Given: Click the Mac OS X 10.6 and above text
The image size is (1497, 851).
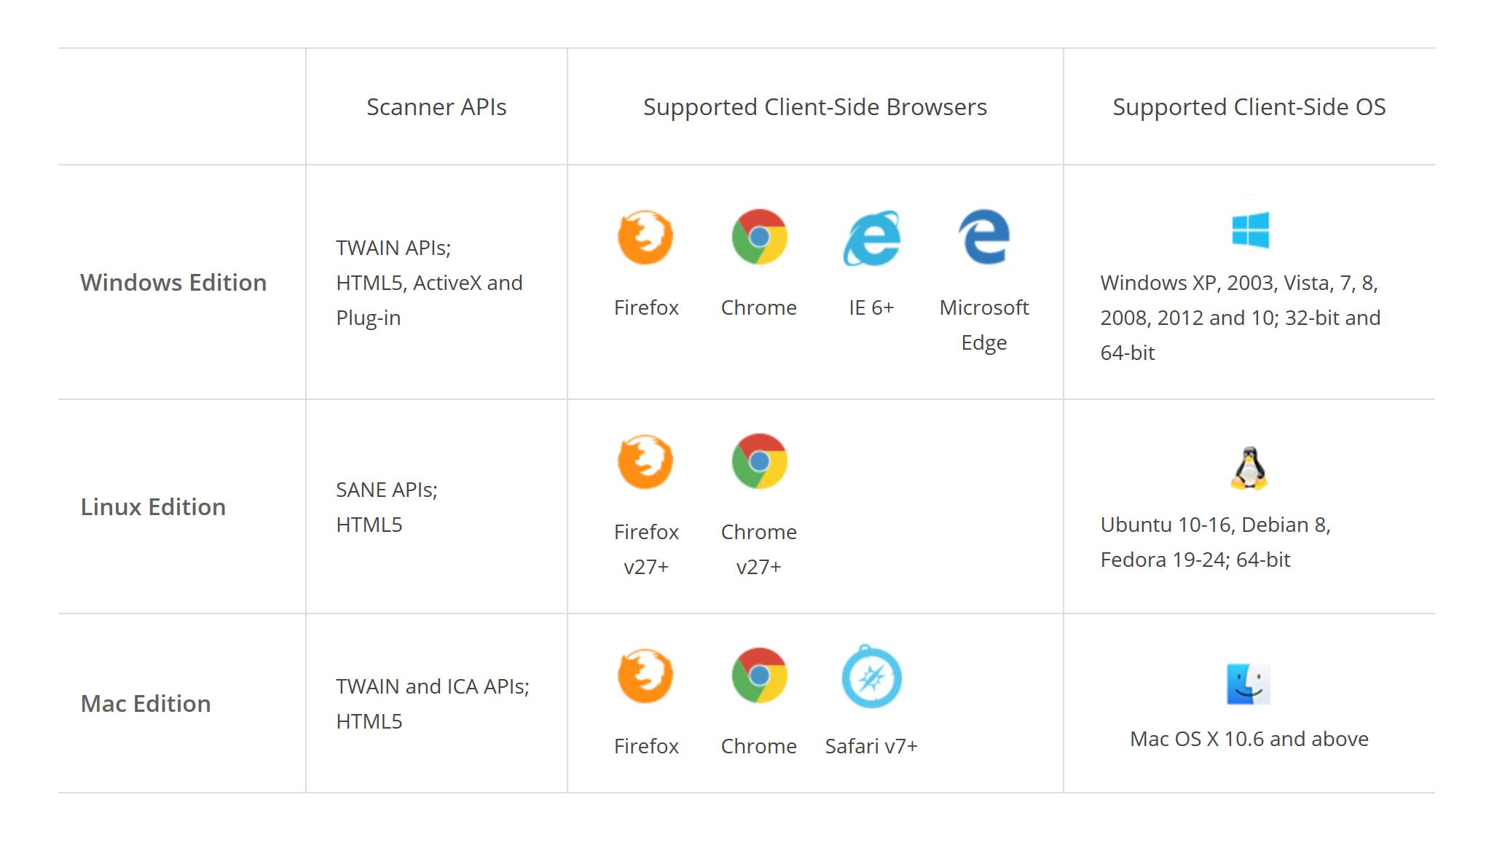Looking at the screenshot, I should [1249, 739].
